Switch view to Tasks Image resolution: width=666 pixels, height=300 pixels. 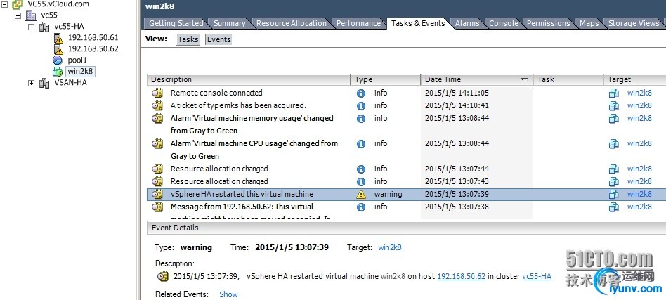pos(188,39)
